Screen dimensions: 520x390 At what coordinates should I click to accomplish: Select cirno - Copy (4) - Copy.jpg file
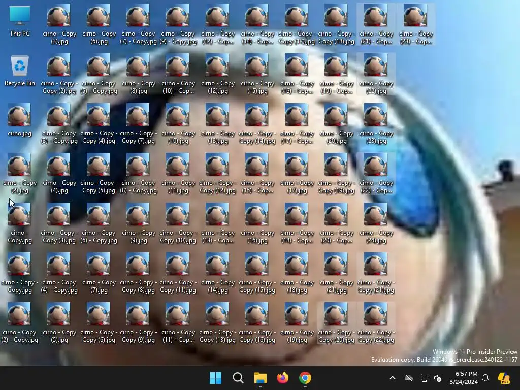59,273
